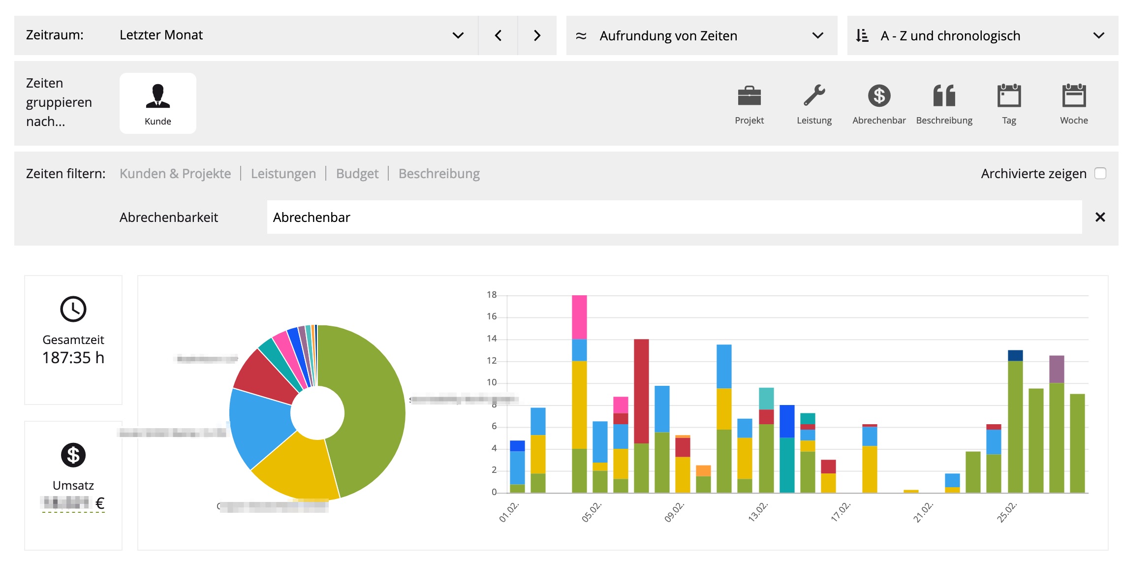Click the Beschreibung filter link
Screen dimensions: 1122x562
pyautogui.click(x=439, y=173)
